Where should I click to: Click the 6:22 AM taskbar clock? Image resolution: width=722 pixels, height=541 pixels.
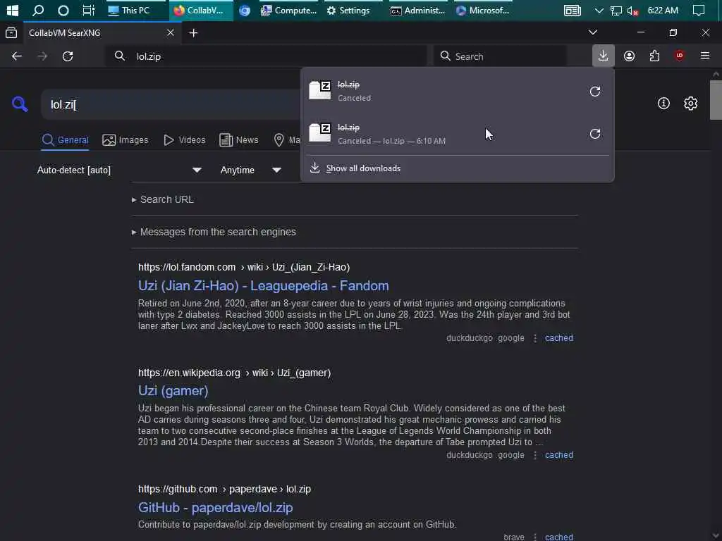[663, 10]
